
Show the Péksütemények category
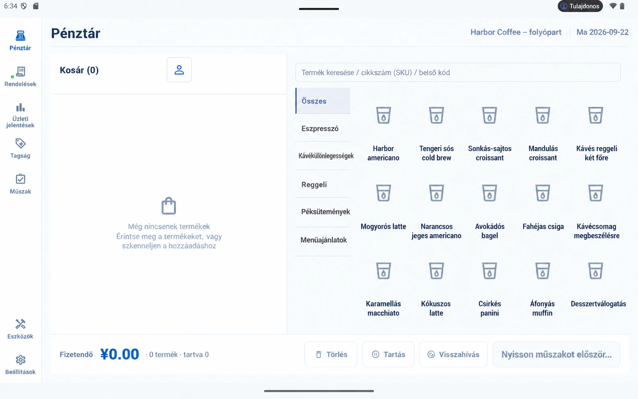coord(323,212)
